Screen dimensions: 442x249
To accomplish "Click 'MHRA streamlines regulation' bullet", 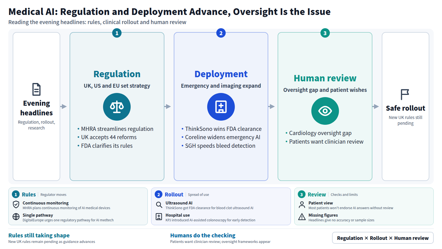I will tap(117, 129).
